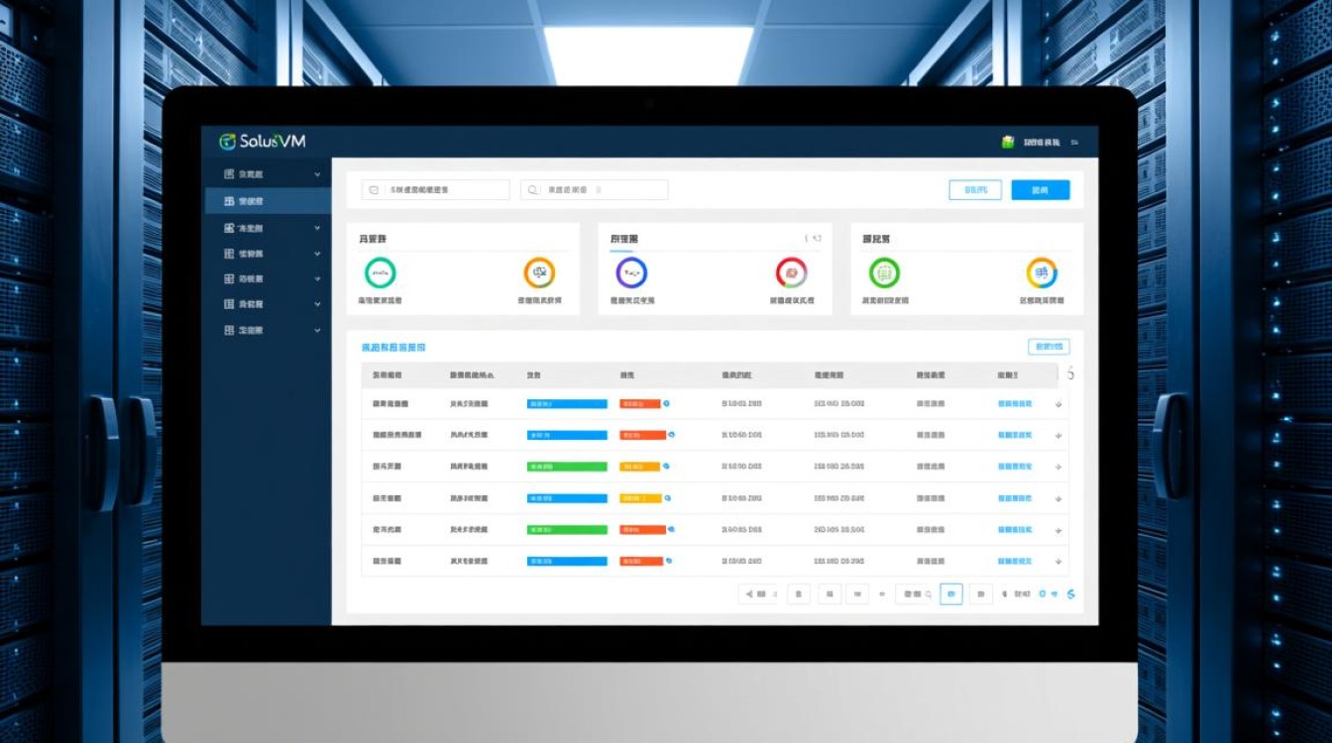Viewport: 1332px width, 743px height.
Task: Click the red circular icon in the middle card
Action: pyautogui.click(x=791, y=272)
